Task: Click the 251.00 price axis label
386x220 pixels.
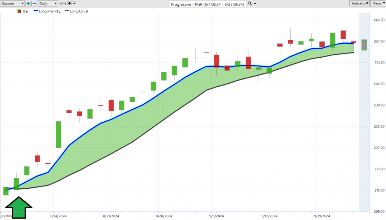Action: coord(379,63)
